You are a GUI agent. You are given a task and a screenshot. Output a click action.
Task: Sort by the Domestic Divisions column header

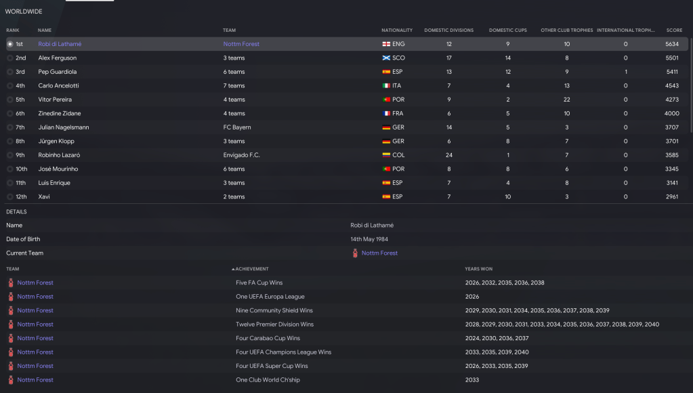click(448, 30)
